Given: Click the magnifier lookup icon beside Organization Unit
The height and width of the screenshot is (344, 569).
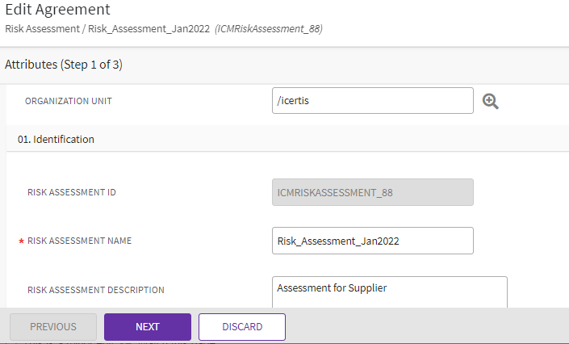Looking at the screenshot, I should 491,101.
